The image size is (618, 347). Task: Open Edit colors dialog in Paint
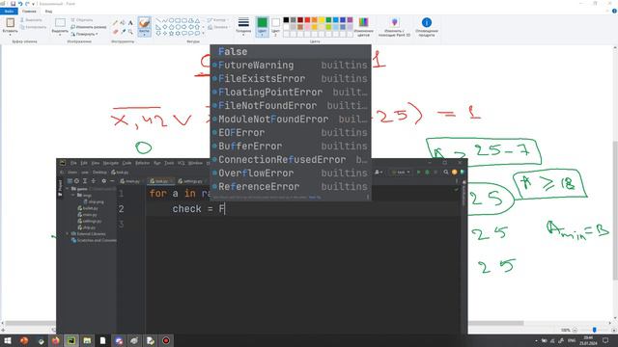[x=363, y=26]
